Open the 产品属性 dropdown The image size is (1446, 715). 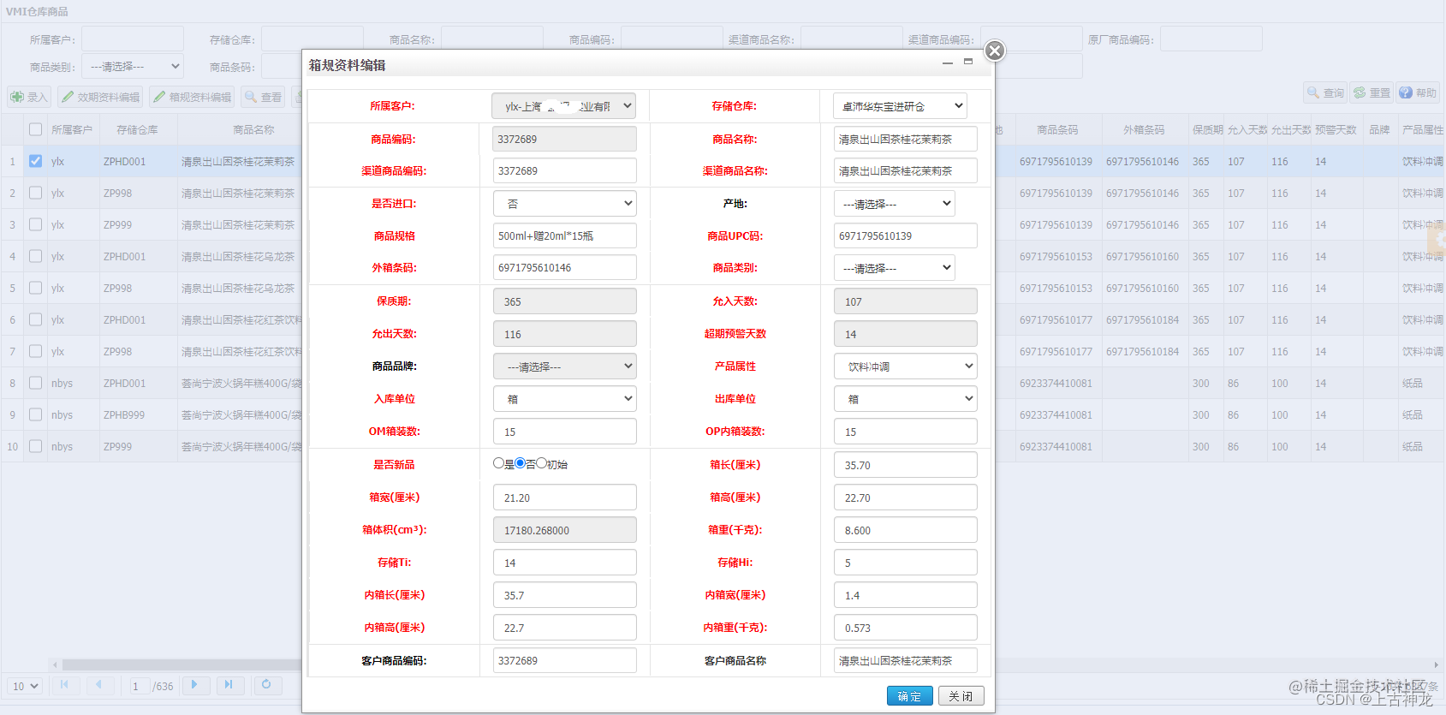coord(906,366)
